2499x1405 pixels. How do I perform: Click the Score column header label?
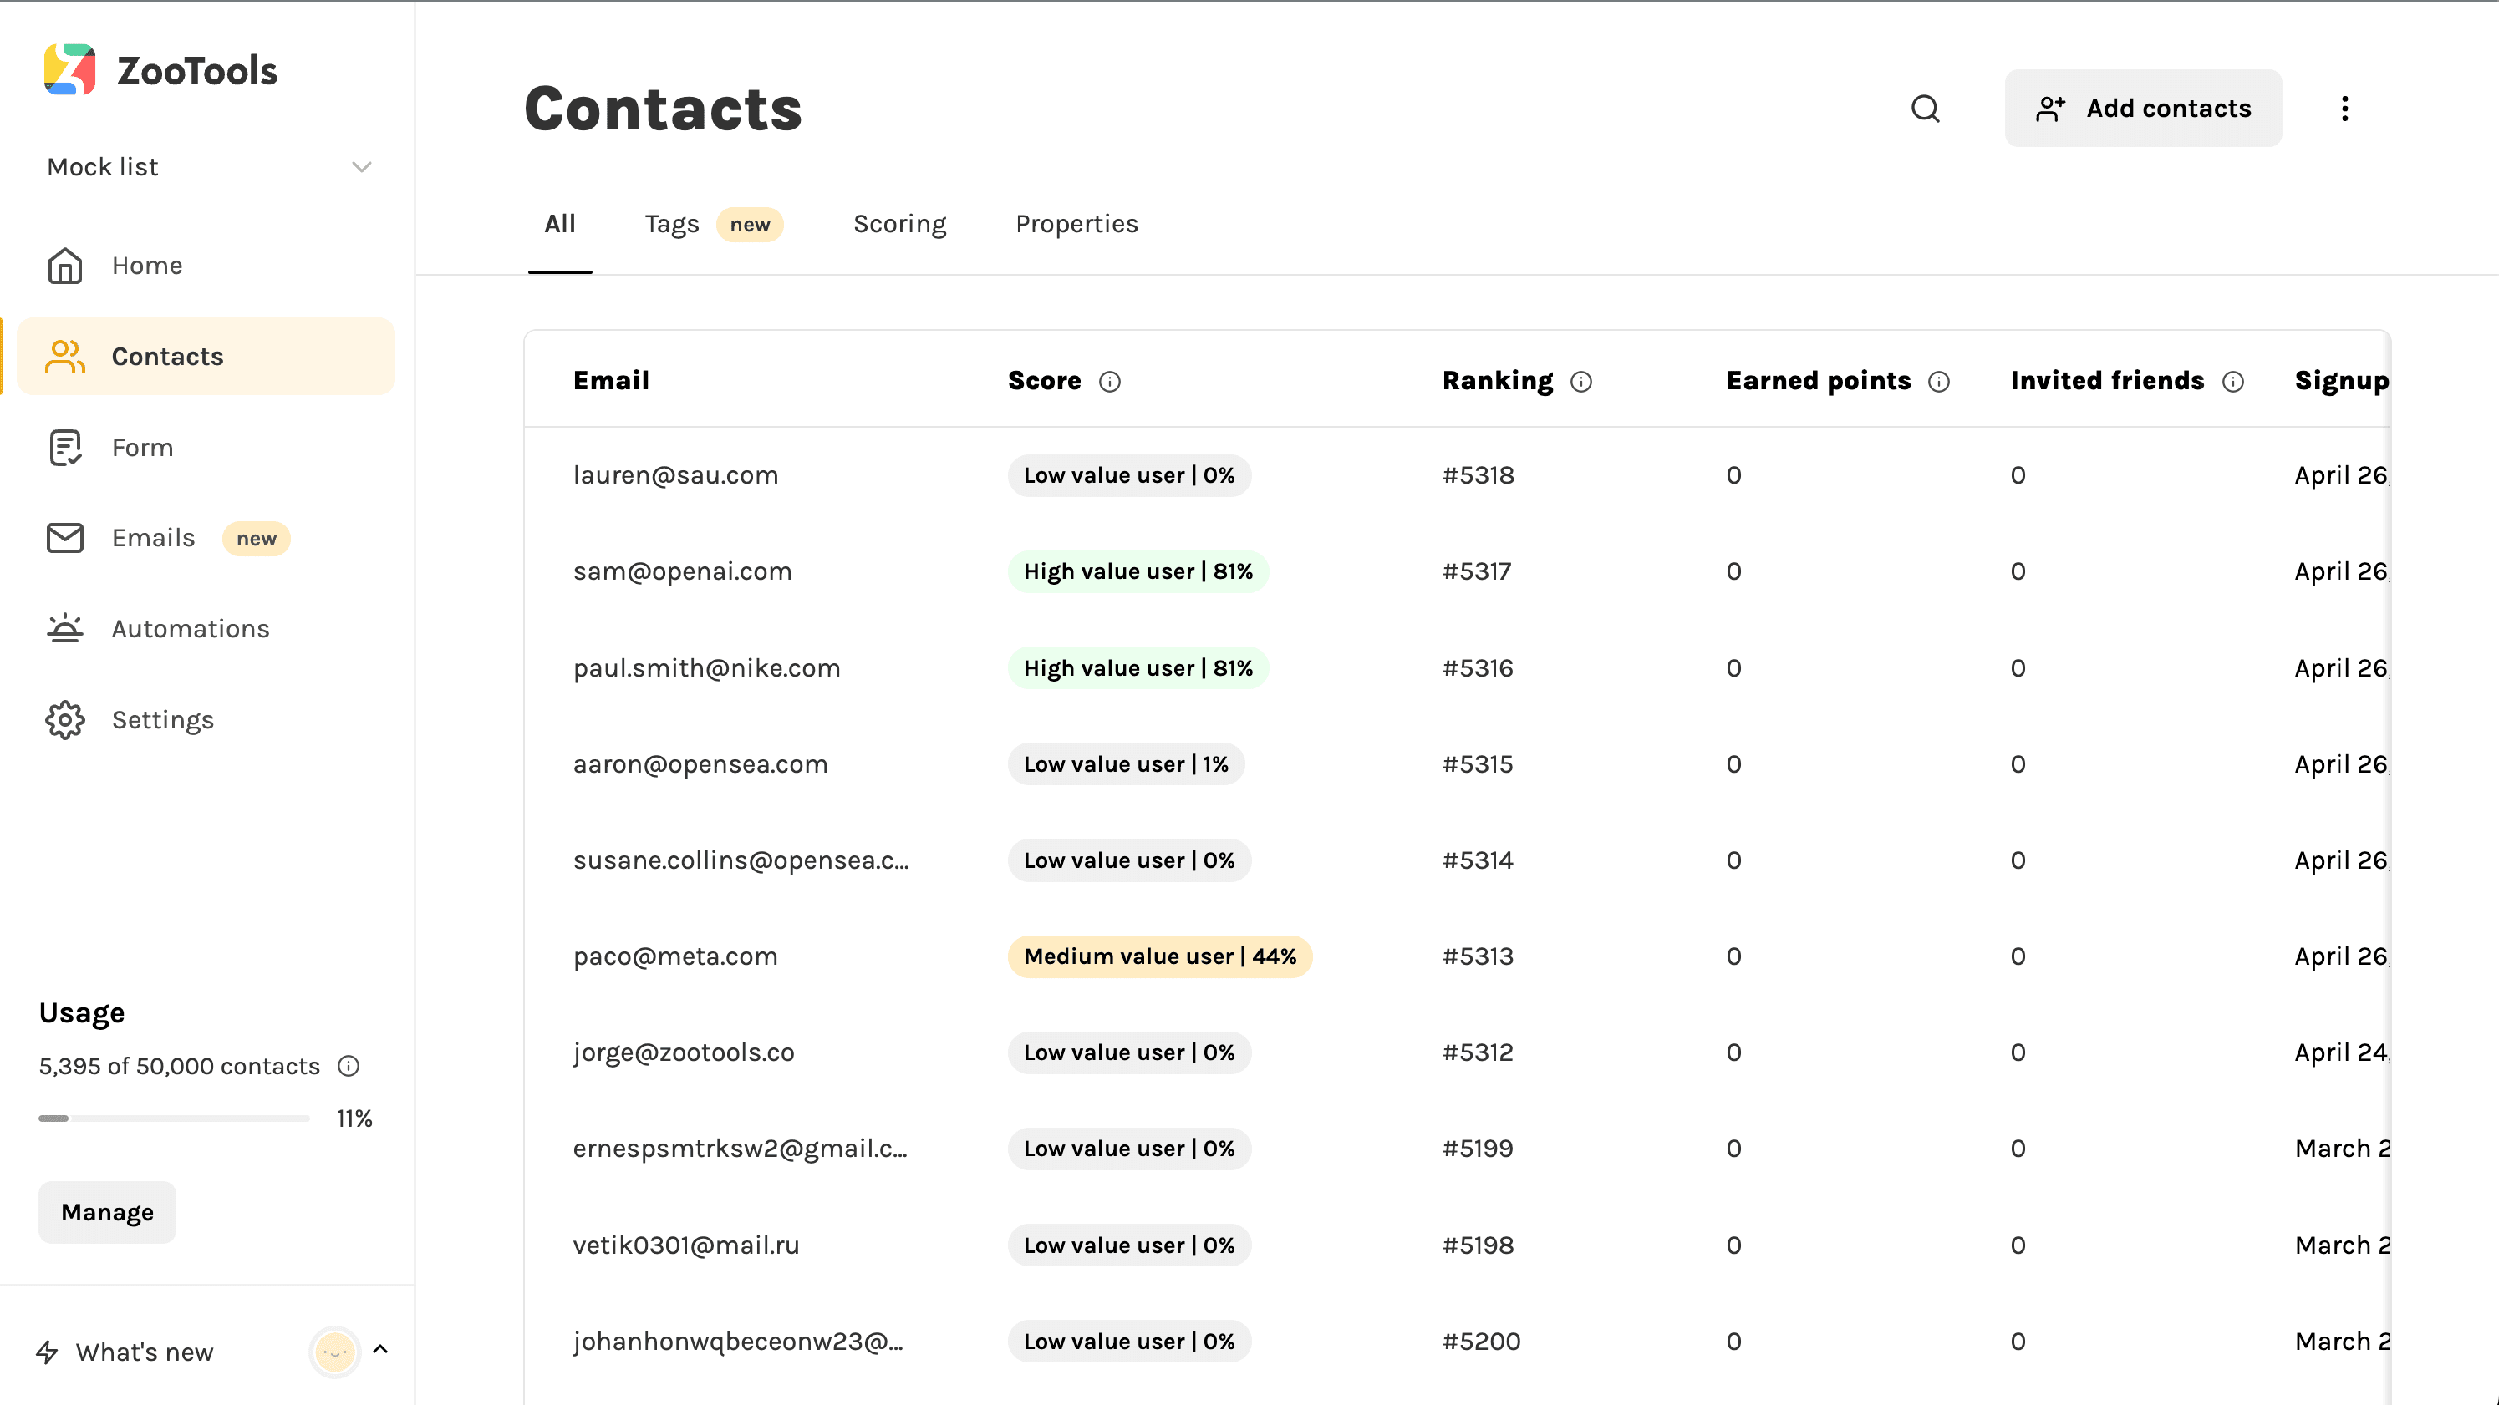click(1044, 380)
